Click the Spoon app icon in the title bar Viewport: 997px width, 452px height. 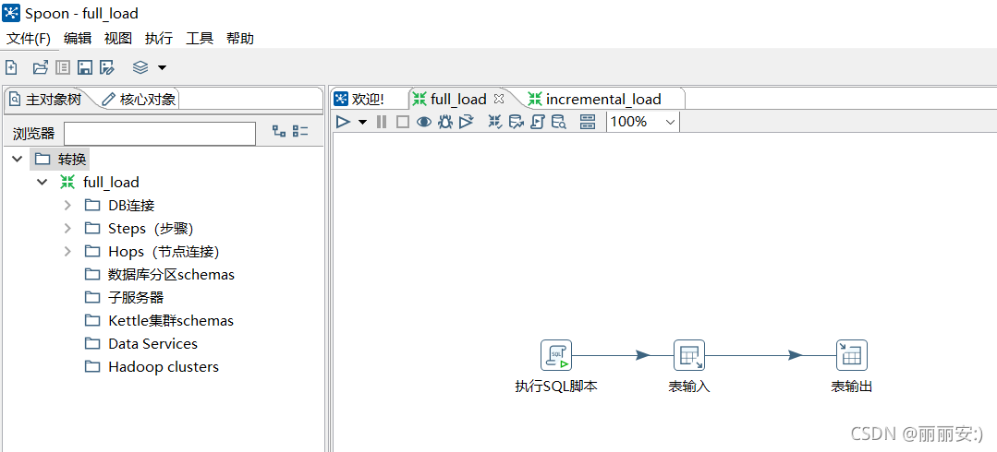12,13
